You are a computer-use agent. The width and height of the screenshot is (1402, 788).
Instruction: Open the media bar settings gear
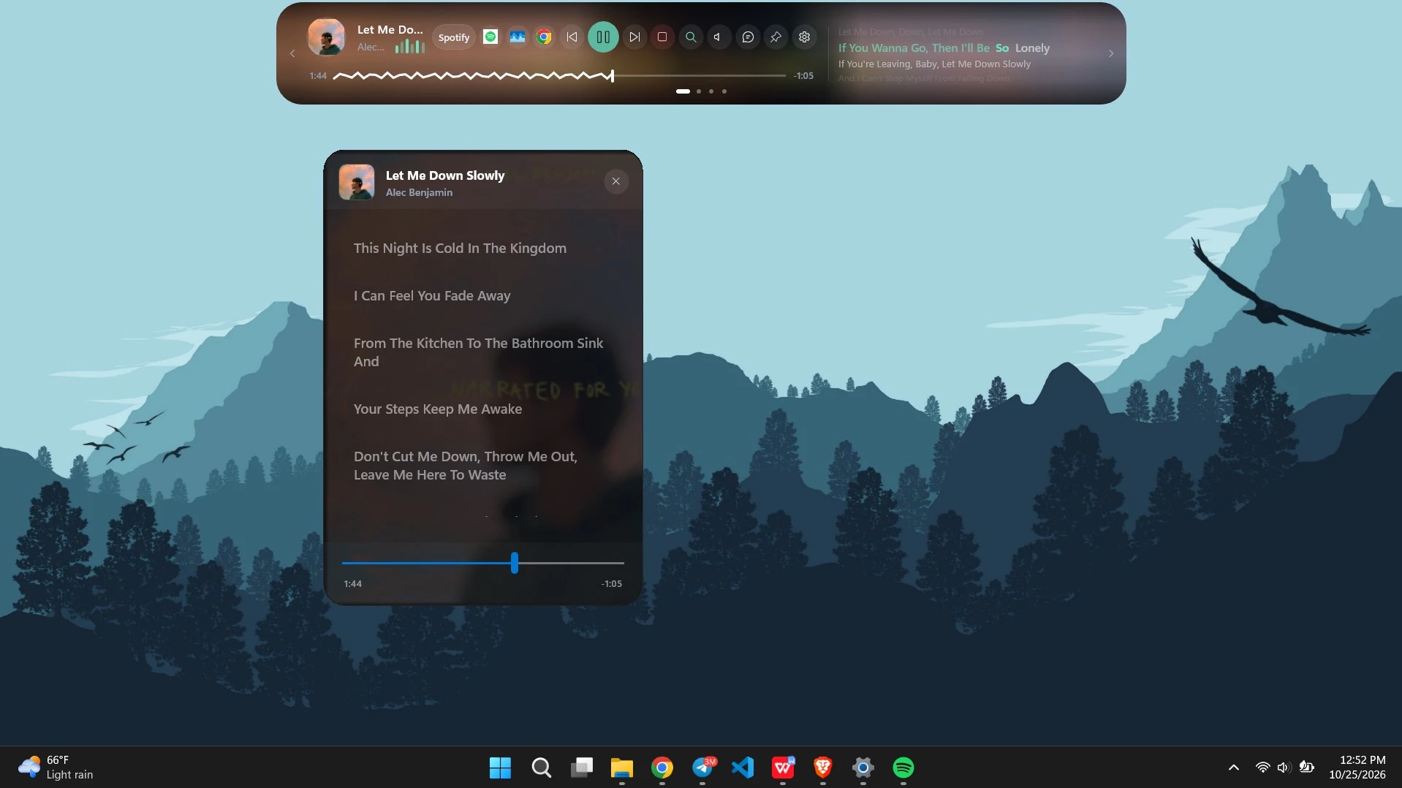805,37
